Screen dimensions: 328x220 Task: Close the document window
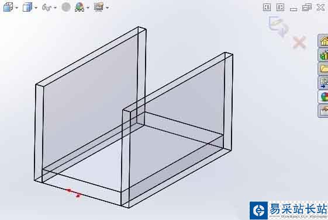point(320,8)
